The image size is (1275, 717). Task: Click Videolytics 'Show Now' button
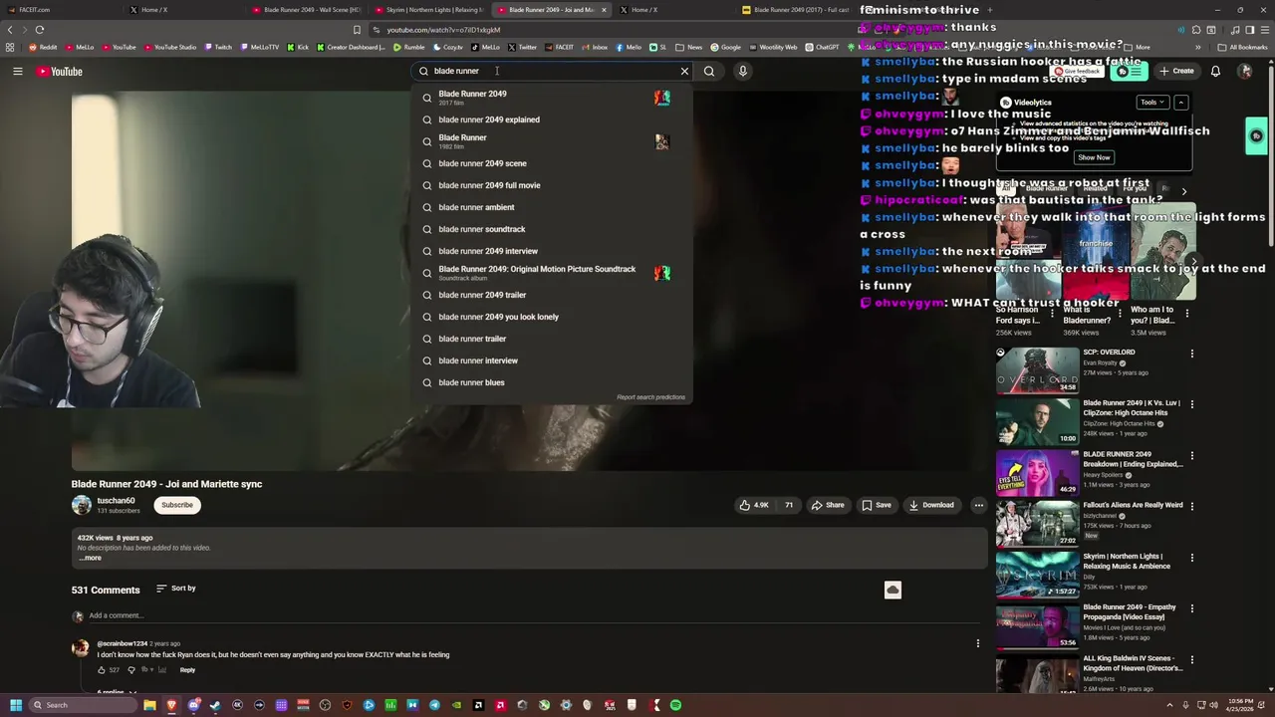(1093, 157)
